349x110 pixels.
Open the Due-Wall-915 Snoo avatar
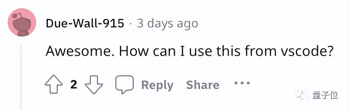pos(22,22)
